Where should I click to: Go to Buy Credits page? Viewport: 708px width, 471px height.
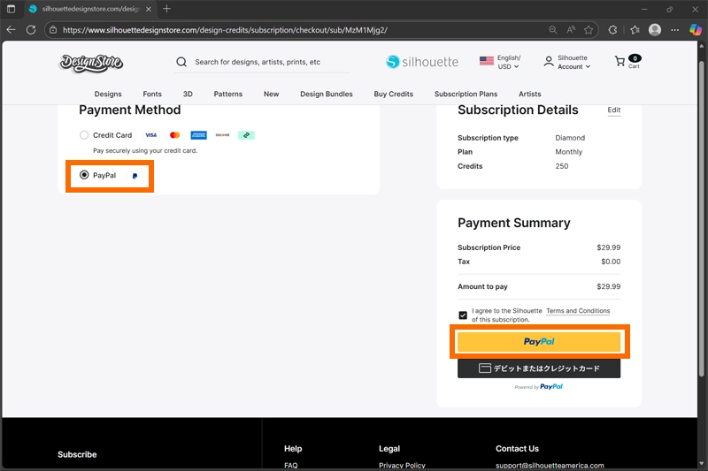coord(393,94)
